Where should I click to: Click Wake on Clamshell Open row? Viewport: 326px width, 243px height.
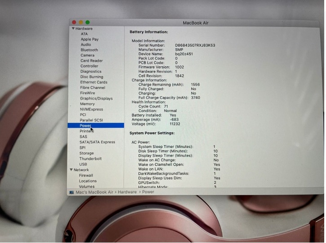179,165
